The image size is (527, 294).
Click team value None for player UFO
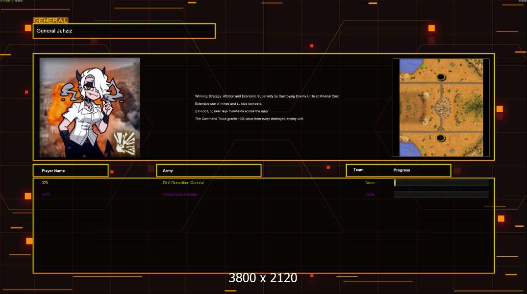pyautogui.click(x=370, y=195)
